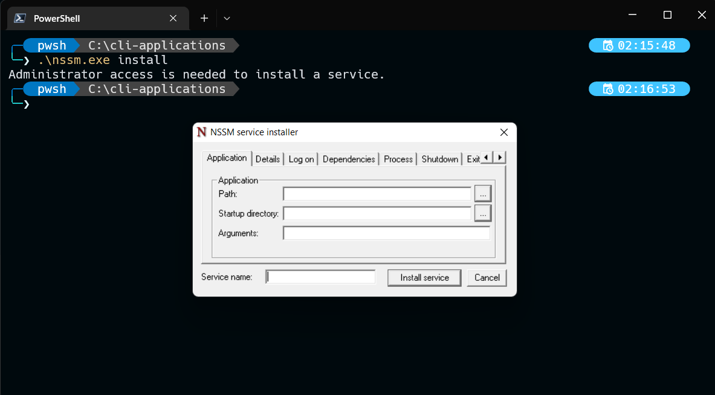Focus the Arguments text field

[x=386, y=233]
